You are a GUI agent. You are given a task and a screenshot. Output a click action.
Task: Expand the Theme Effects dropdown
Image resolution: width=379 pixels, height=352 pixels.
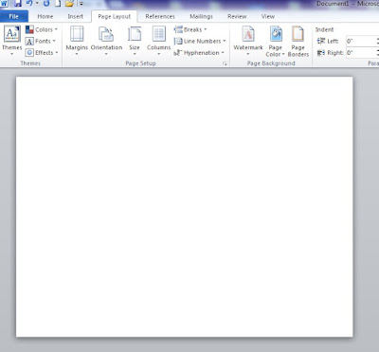[42, 53]
